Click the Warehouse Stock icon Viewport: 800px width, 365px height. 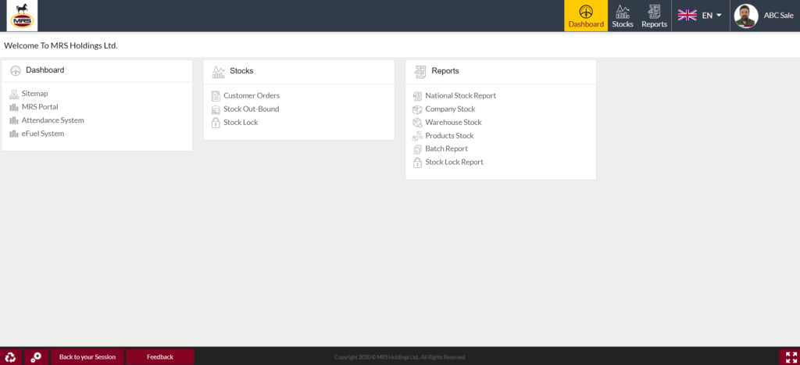(x=417, y=123)
